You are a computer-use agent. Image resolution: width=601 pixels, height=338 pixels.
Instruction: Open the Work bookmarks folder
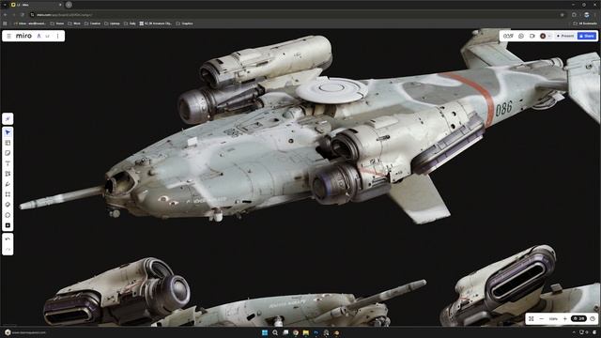(74, 23)
